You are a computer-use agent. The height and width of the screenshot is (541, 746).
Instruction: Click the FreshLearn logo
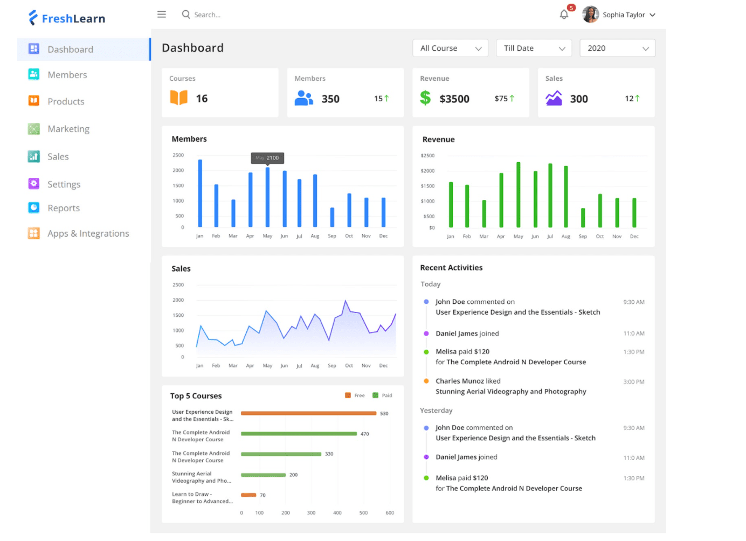click(67, 18)
